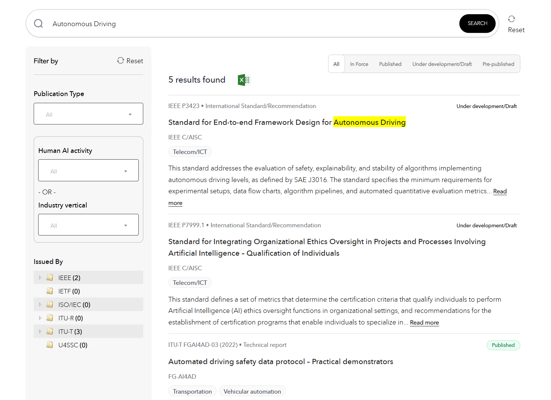Select the Under development/Draft tab
551x400 pixels.
pyautogui.click(x=442, y=64)
